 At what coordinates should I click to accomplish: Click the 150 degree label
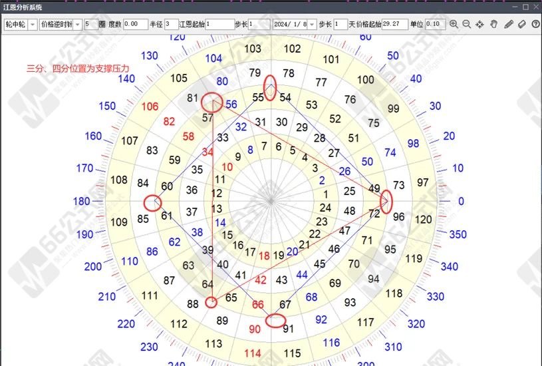107,106
